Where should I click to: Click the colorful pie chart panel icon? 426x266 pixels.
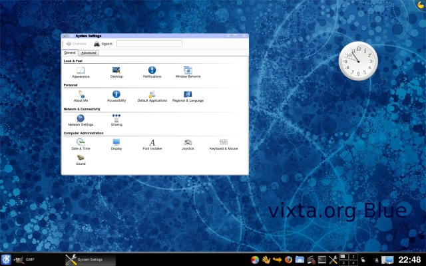pos(254,260)
